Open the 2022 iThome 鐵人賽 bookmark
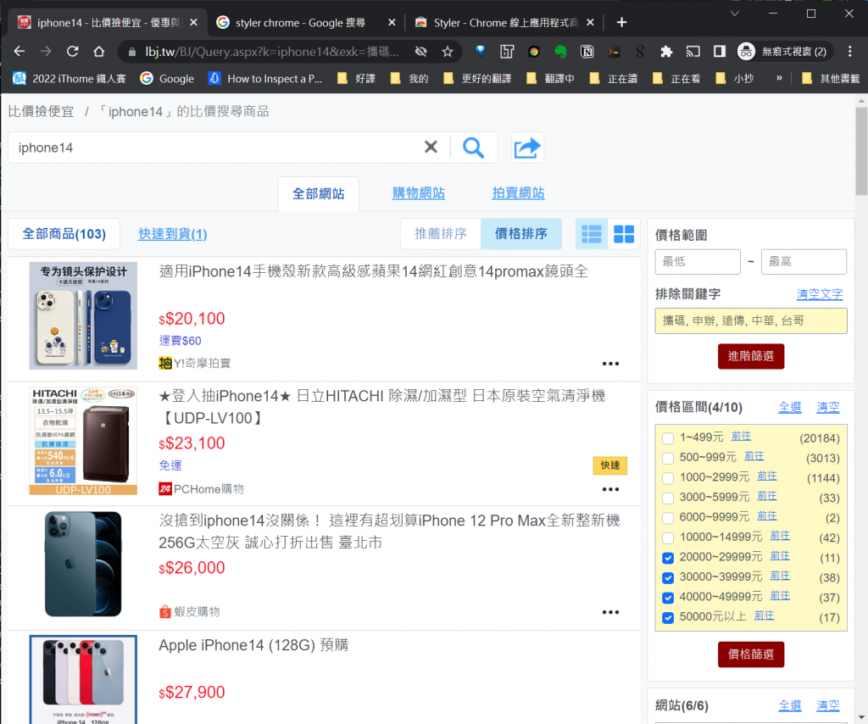868x724 pixels. pos(70,79)
